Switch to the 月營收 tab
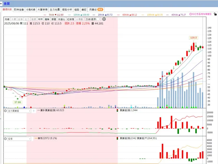Screen dimensions: 218x164 click(x=96, y=10)
